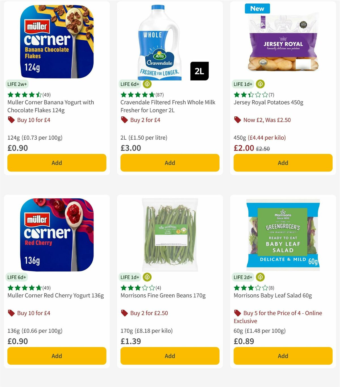The height and width of the screenshot is (387, 340).
Task: Click the vegetarian leaf icon on Jersey Royal Potatoes
Action: click(260, 84)
